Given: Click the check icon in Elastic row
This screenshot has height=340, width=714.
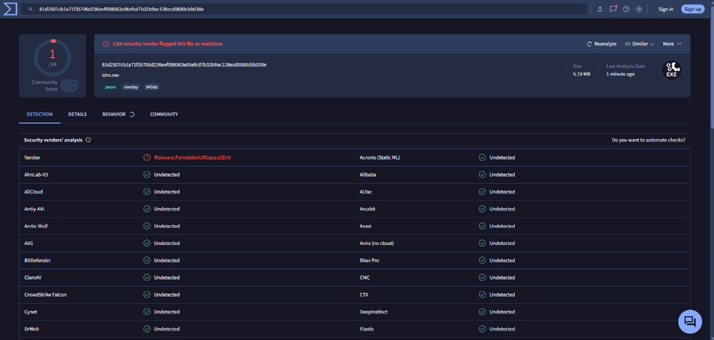Looking at the screenshot, I should tap(482, 329).
